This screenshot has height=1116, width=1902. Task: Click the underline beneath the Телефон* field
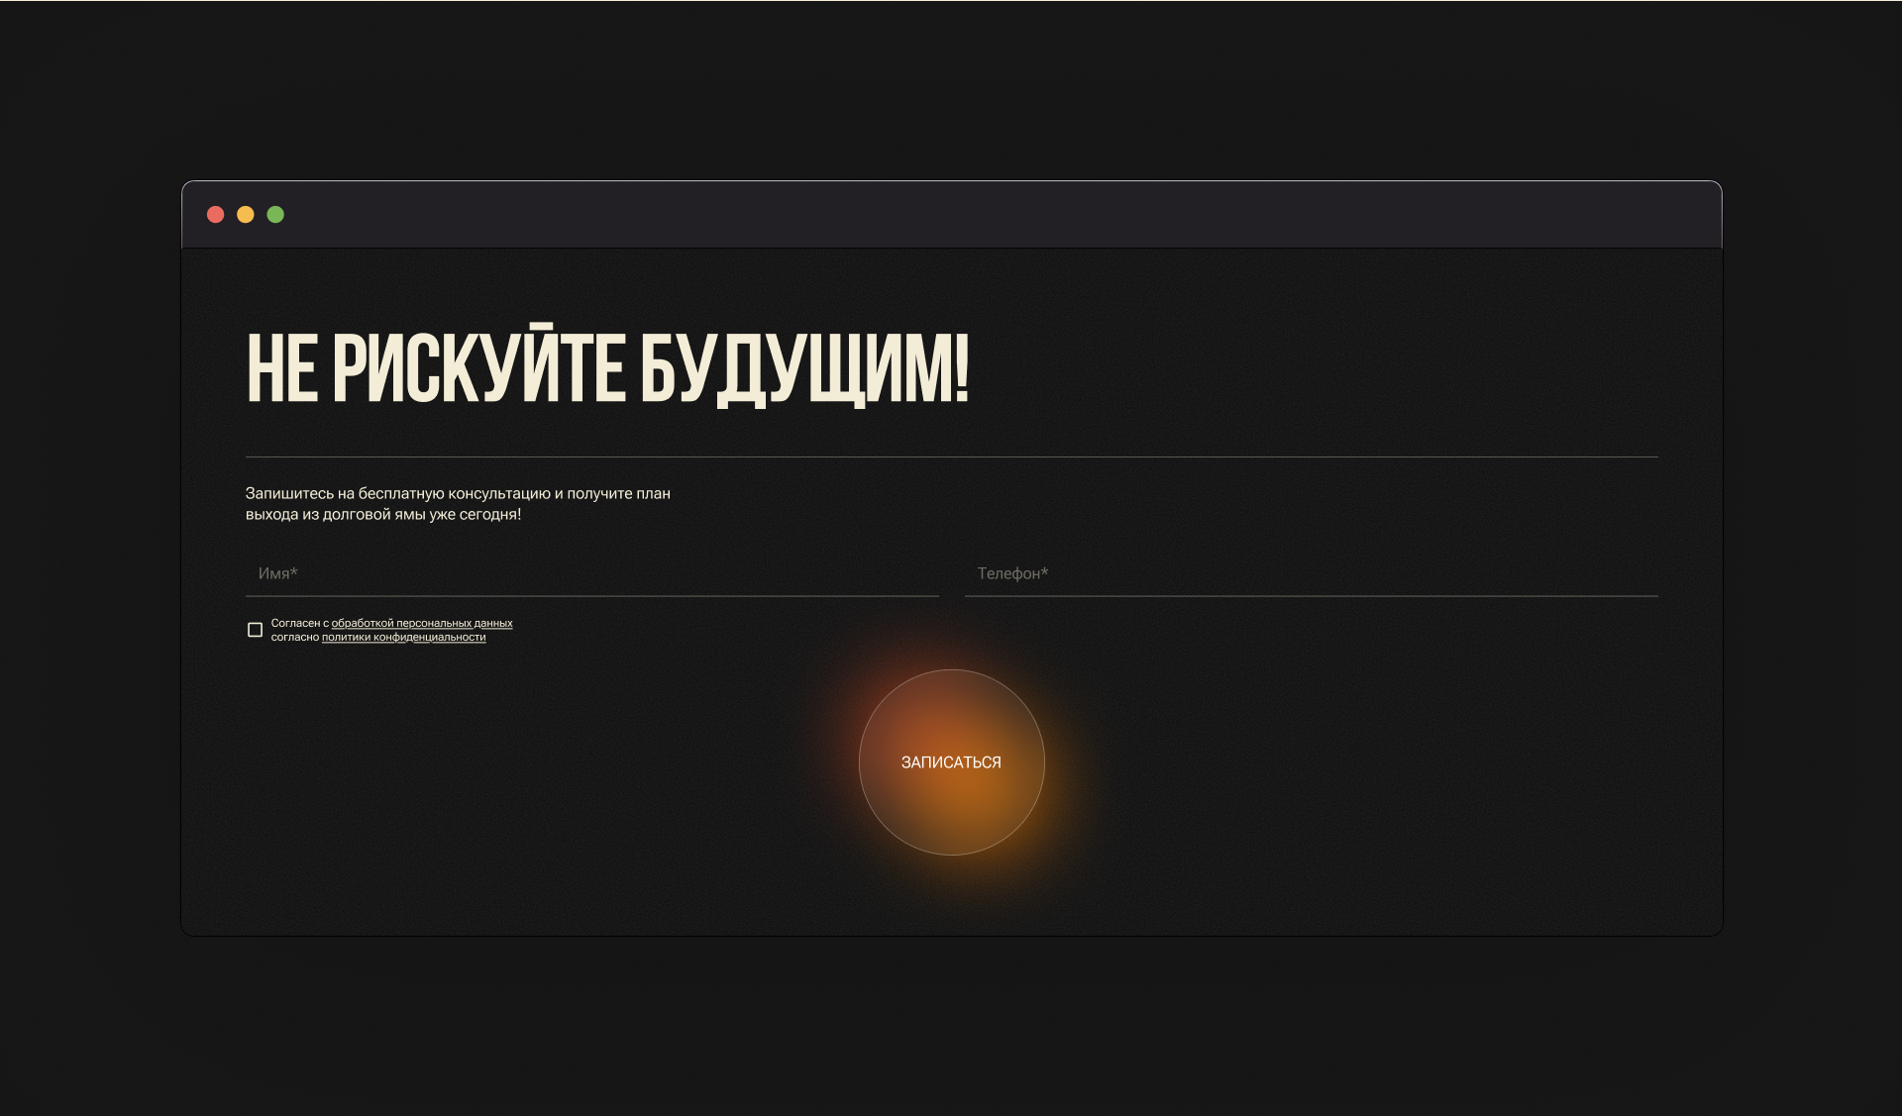click(1310, 596)
